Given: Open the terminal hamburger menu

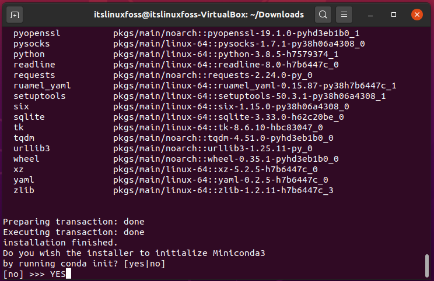Looking at the screenshot, I should 344,15.
